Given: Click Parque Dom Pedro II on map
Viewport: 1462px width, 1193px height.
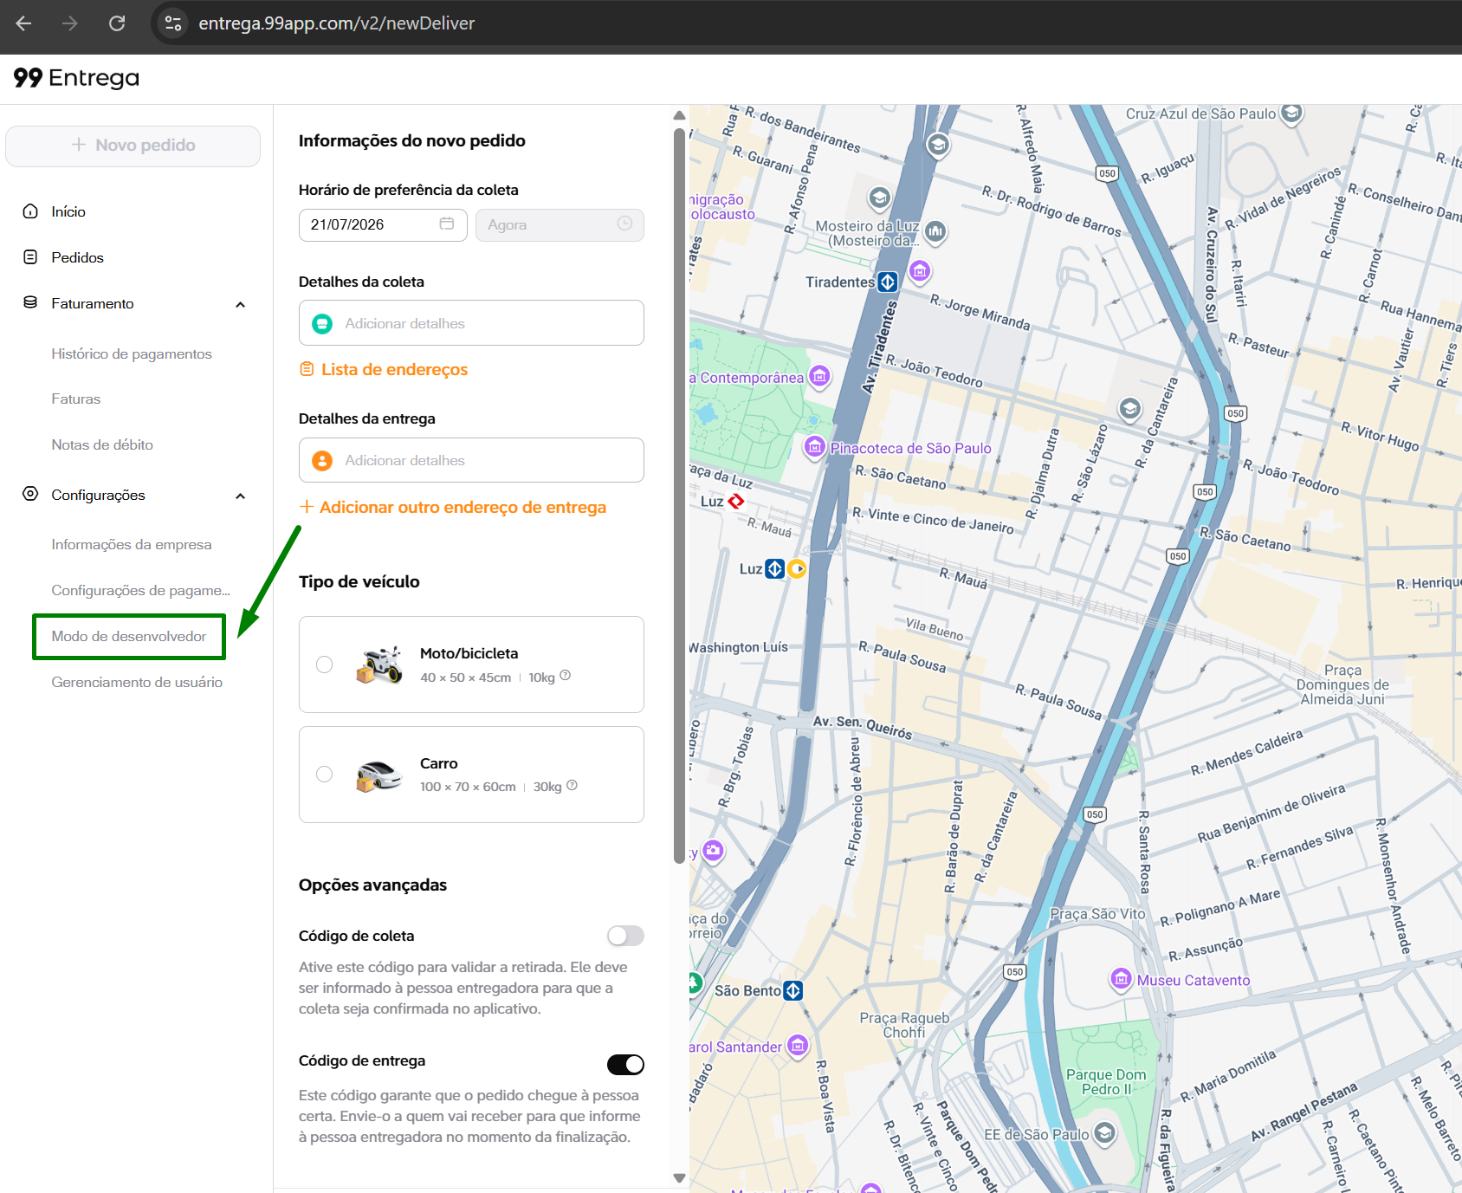Looking at the screenshot, I should (x=1106, y=1081).
